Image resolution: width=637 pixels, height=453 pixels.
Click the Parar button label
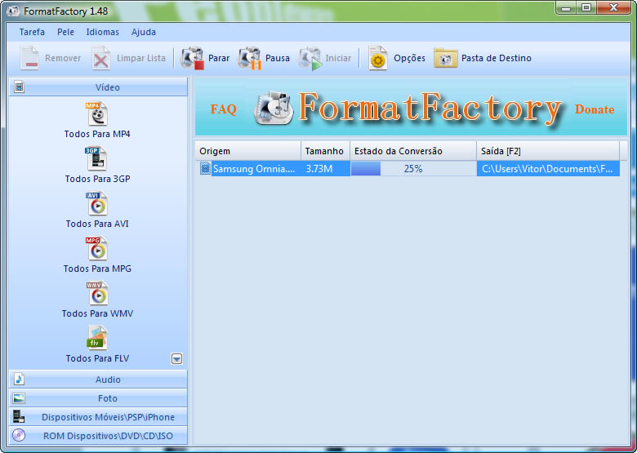coord(219,58)
